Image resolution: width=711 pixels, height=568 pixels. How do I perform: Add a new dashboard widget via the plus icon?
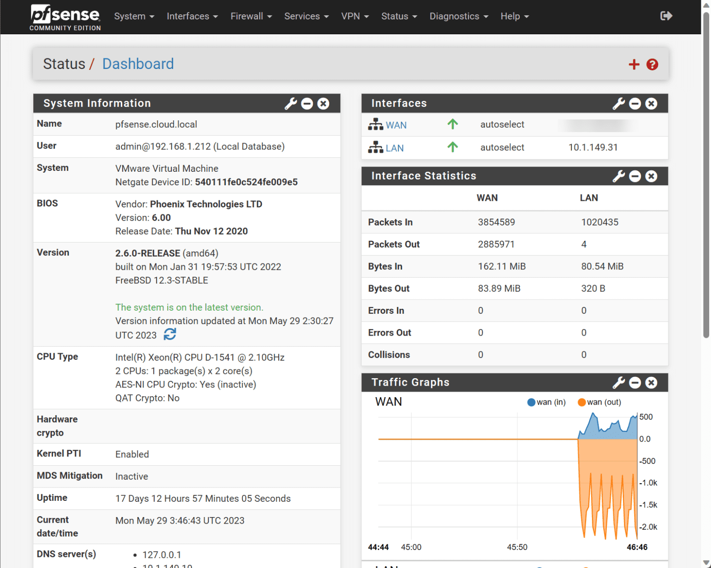634,64
